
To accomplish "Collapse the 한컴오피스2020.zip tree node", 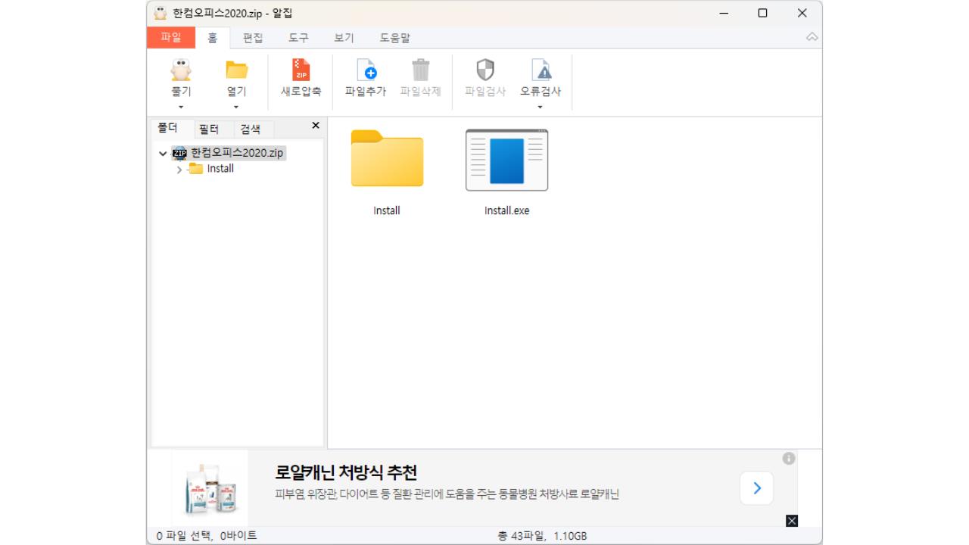I will point(161,153).
